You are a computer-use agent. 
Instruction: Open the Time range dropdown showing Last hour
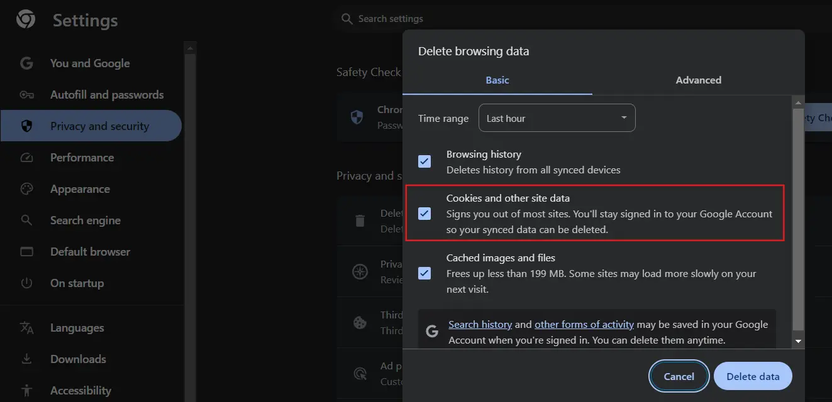click(x=557, y=118)
